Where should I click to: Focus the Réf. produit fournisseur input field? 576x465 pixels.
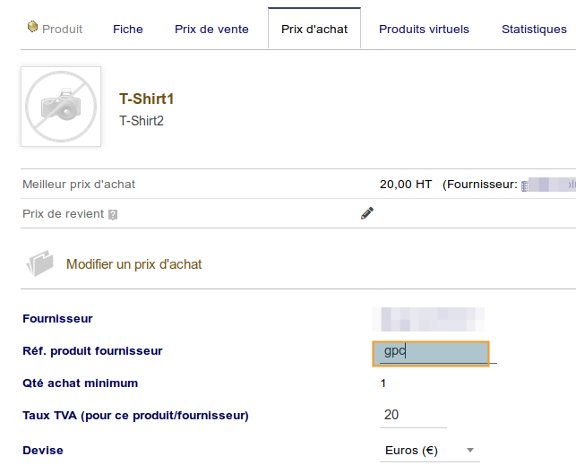[x=431, y=352]
